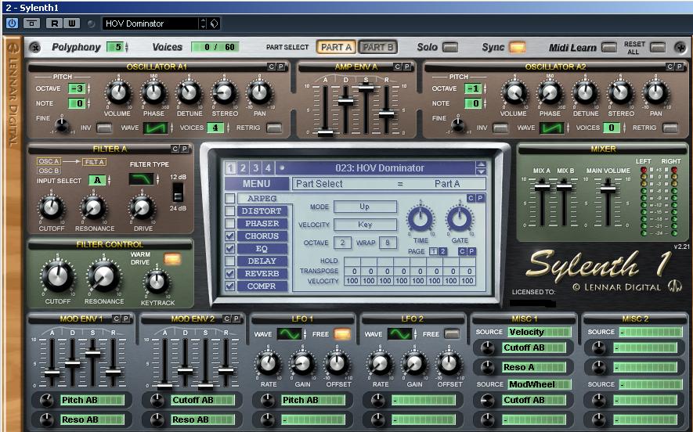Select the COMPR effect tab

click(x=262, y=286)
